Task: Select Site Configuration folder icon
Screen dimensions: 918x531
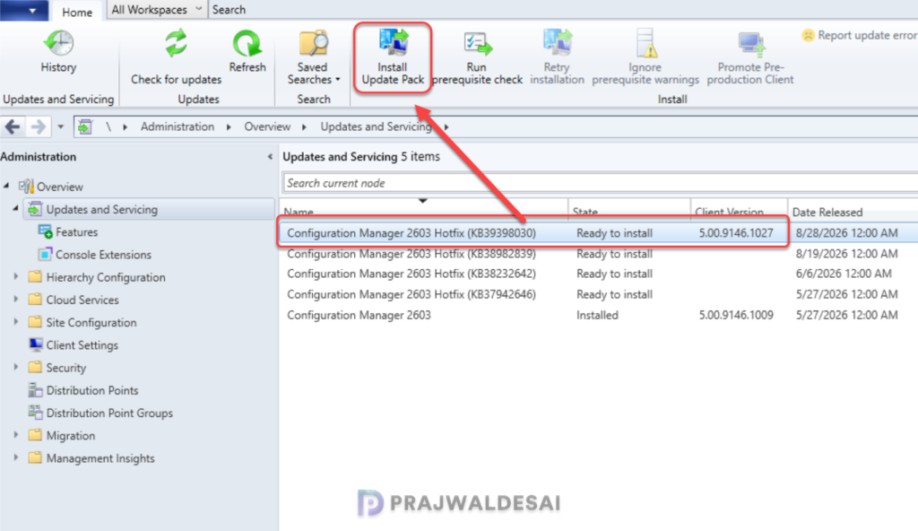Action: coord(35,322)
